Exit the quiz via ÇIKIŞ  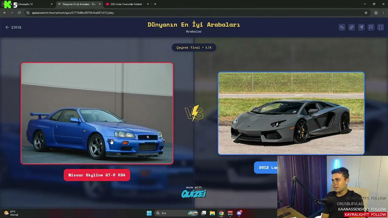13,27
